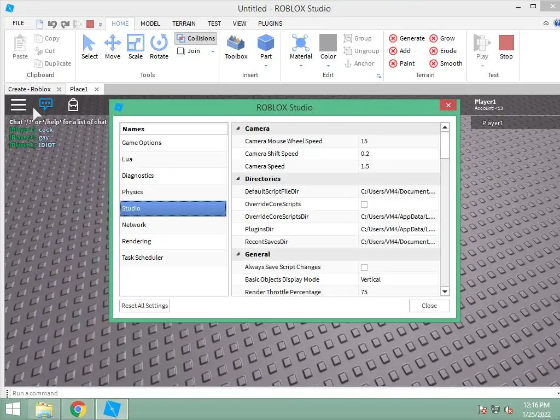Select the Grow terrain tool
This screenshot has height=420, width=560.
pos(442,38)
